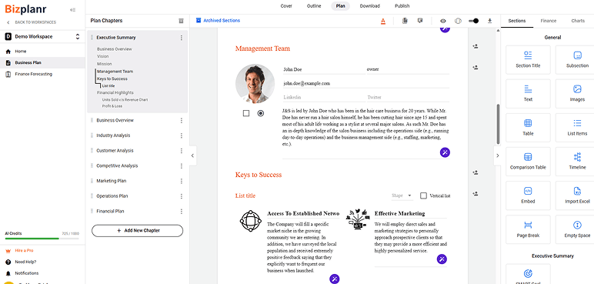Screen dimensions: 594x284
Task: Open Business Overview chapter options menu
Action: point(181,120)
